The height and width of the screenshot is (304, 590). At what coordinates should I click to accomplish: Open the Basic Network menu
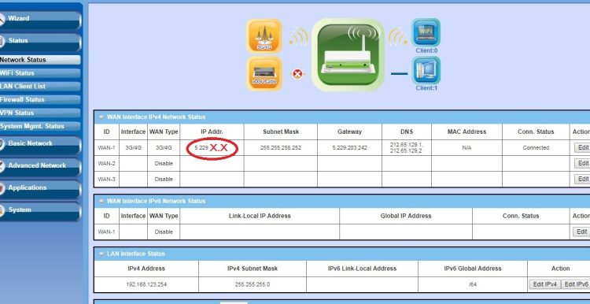pyautogui.click(x=40, y=145)
